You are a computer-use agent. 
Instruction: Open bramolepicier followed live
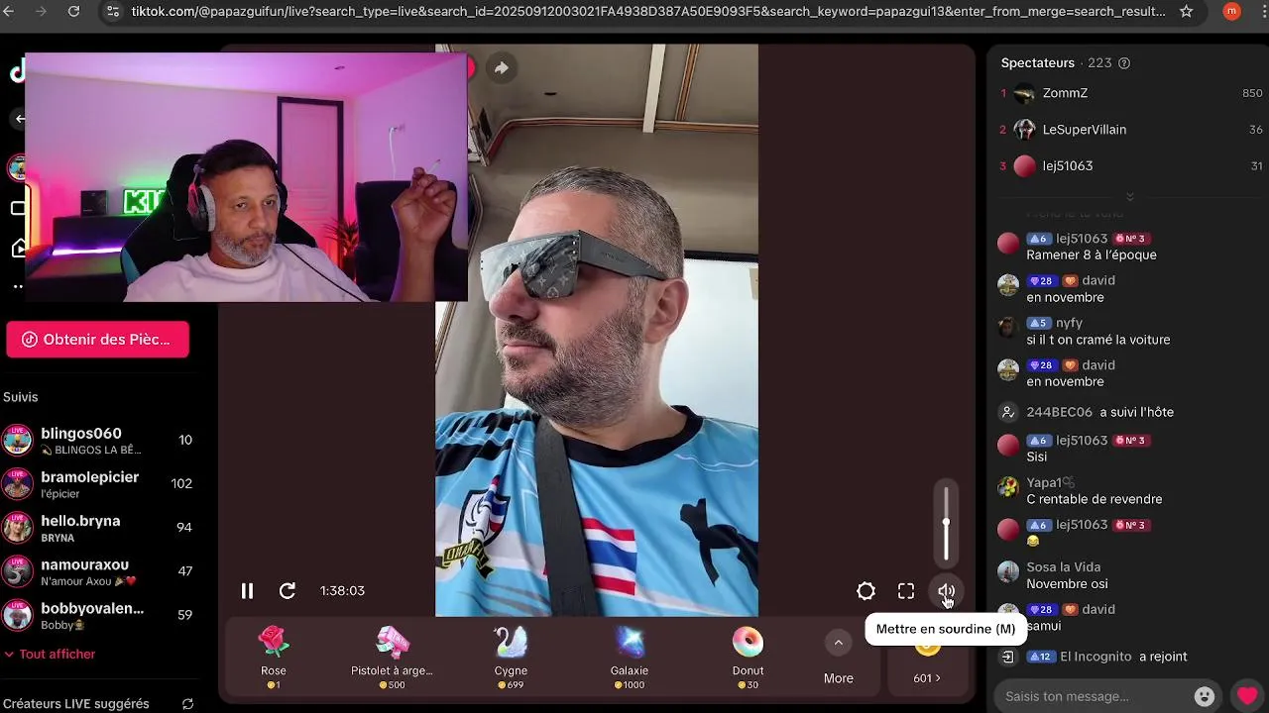point(97,484)
